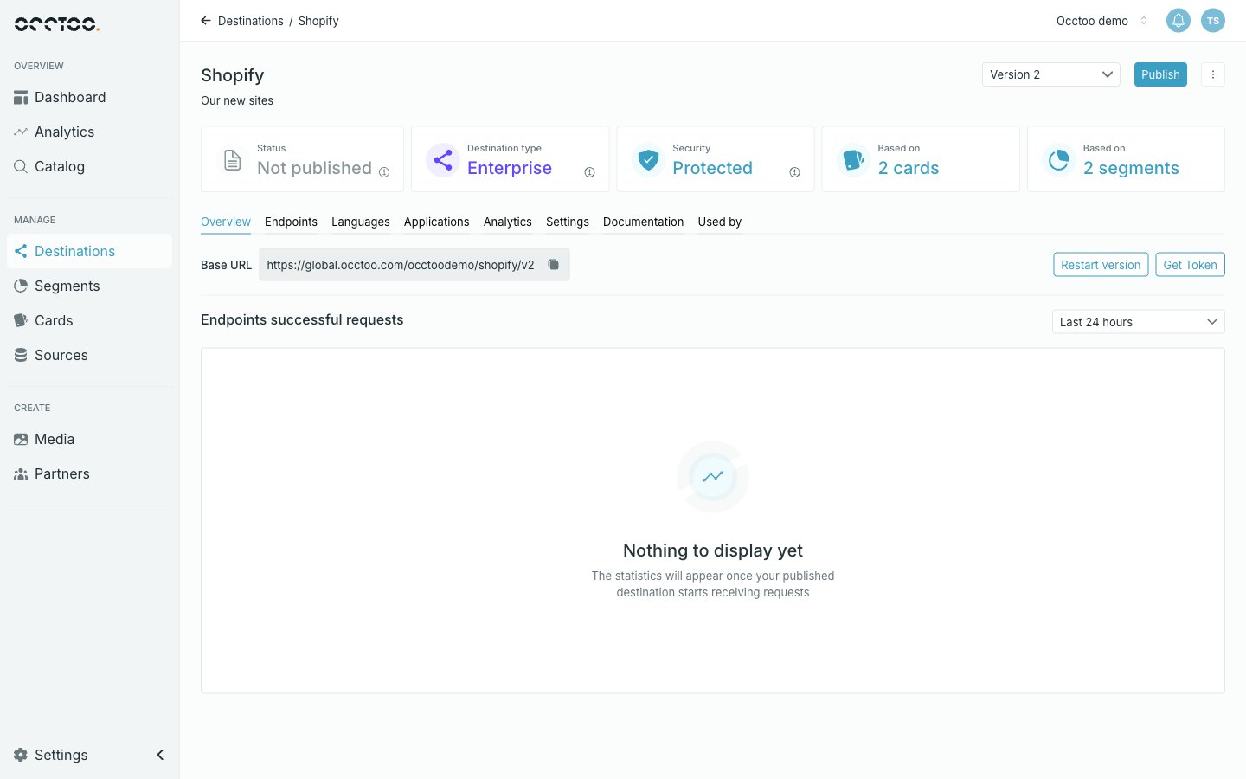Open the Version 2 dropdown
Screen dimensions: 1246x779
pyautogui.click(x=1051, y=74)
